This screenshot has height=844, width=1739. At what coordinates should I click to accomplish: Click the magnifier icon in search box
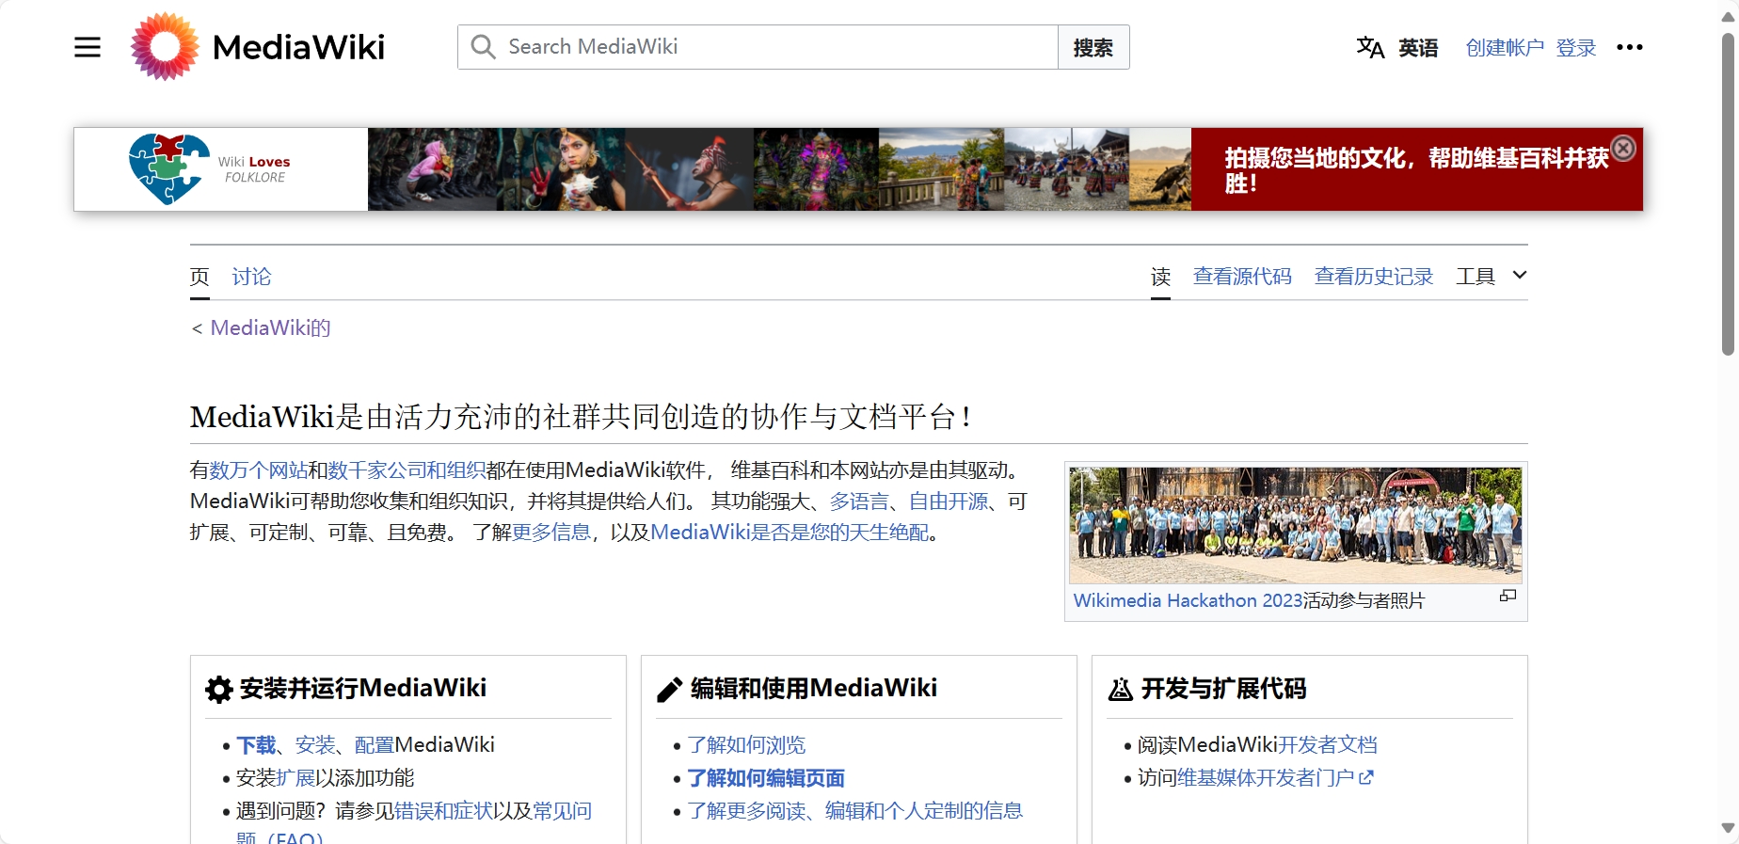click(483, 47)
